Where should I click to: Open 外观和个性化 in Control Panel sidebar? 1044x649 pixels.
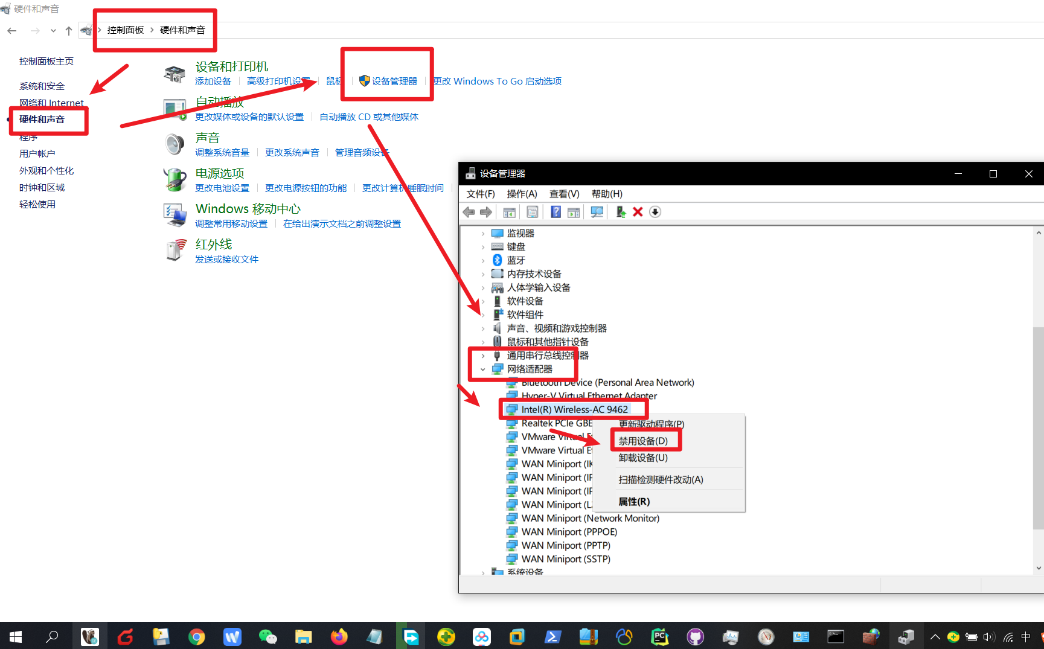46,170
